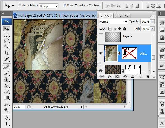Open the Move tool preset picker arrow

[13, 6]
